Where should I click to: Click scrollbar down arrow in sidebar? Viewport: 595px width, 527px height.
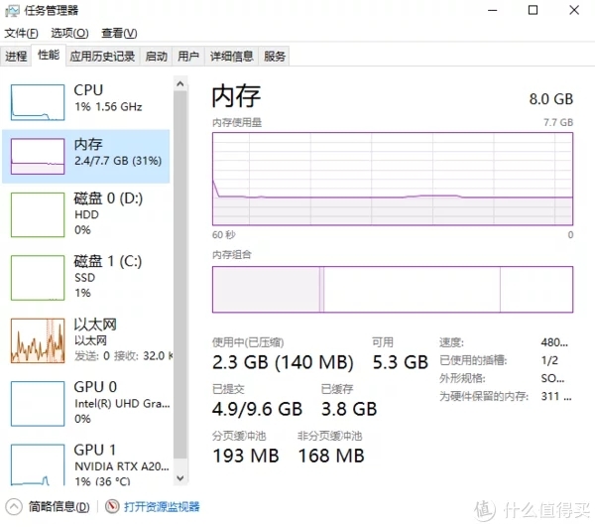pos(180,478)
